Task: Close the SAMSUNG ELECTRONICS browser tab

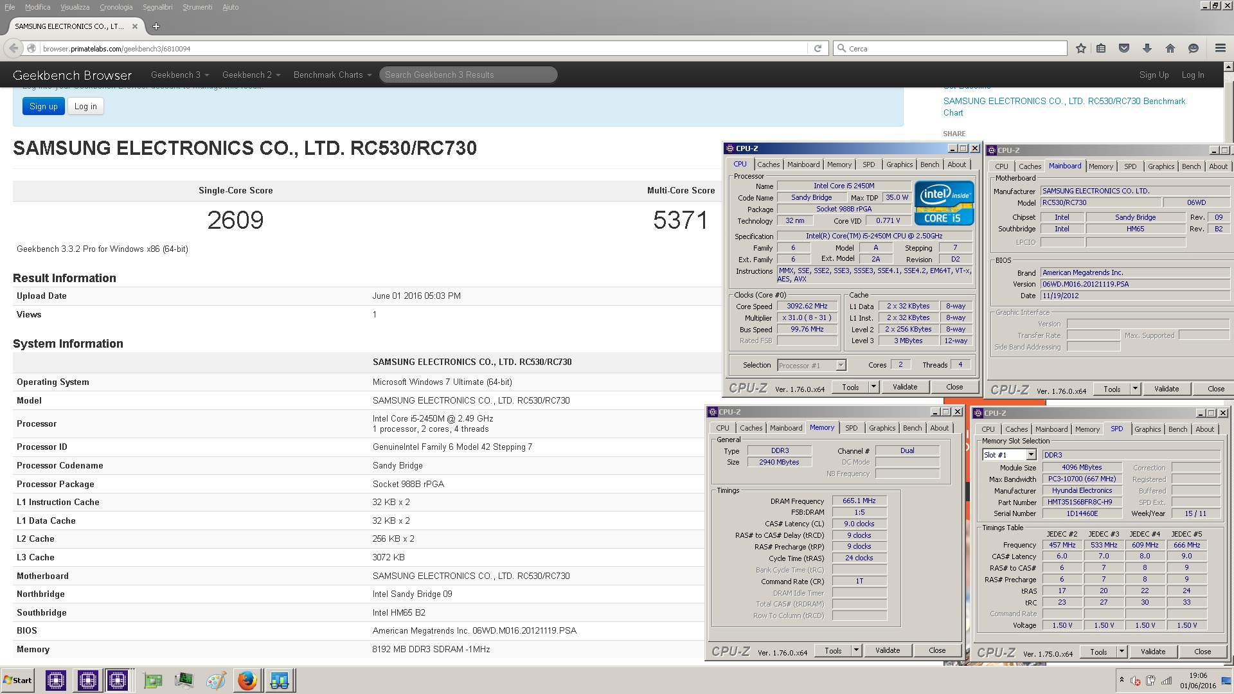Action: (135, 26)
